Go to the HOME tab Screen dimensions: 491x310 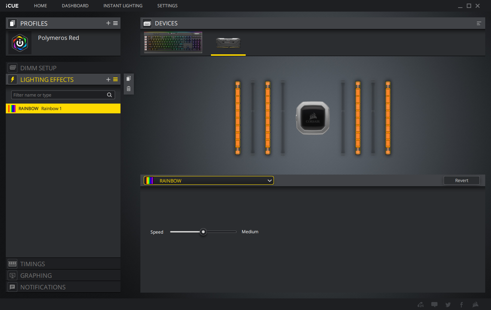[41, 6]
